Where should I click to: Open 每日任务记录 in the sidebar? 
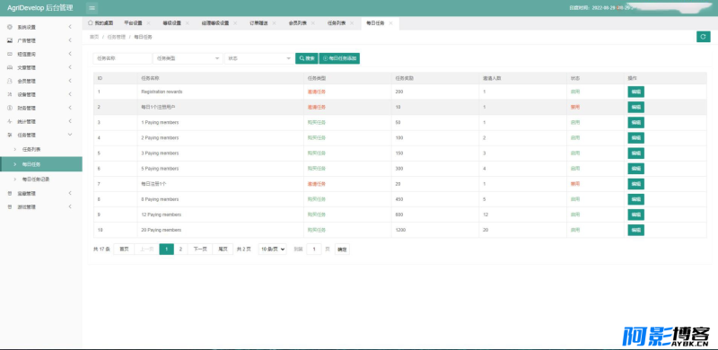(41, 179)
